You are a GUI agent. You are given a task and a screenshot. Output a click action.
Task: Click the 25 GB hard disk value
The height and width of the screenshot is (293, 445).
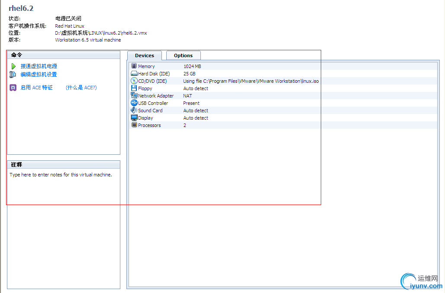[x=189, y=74]
